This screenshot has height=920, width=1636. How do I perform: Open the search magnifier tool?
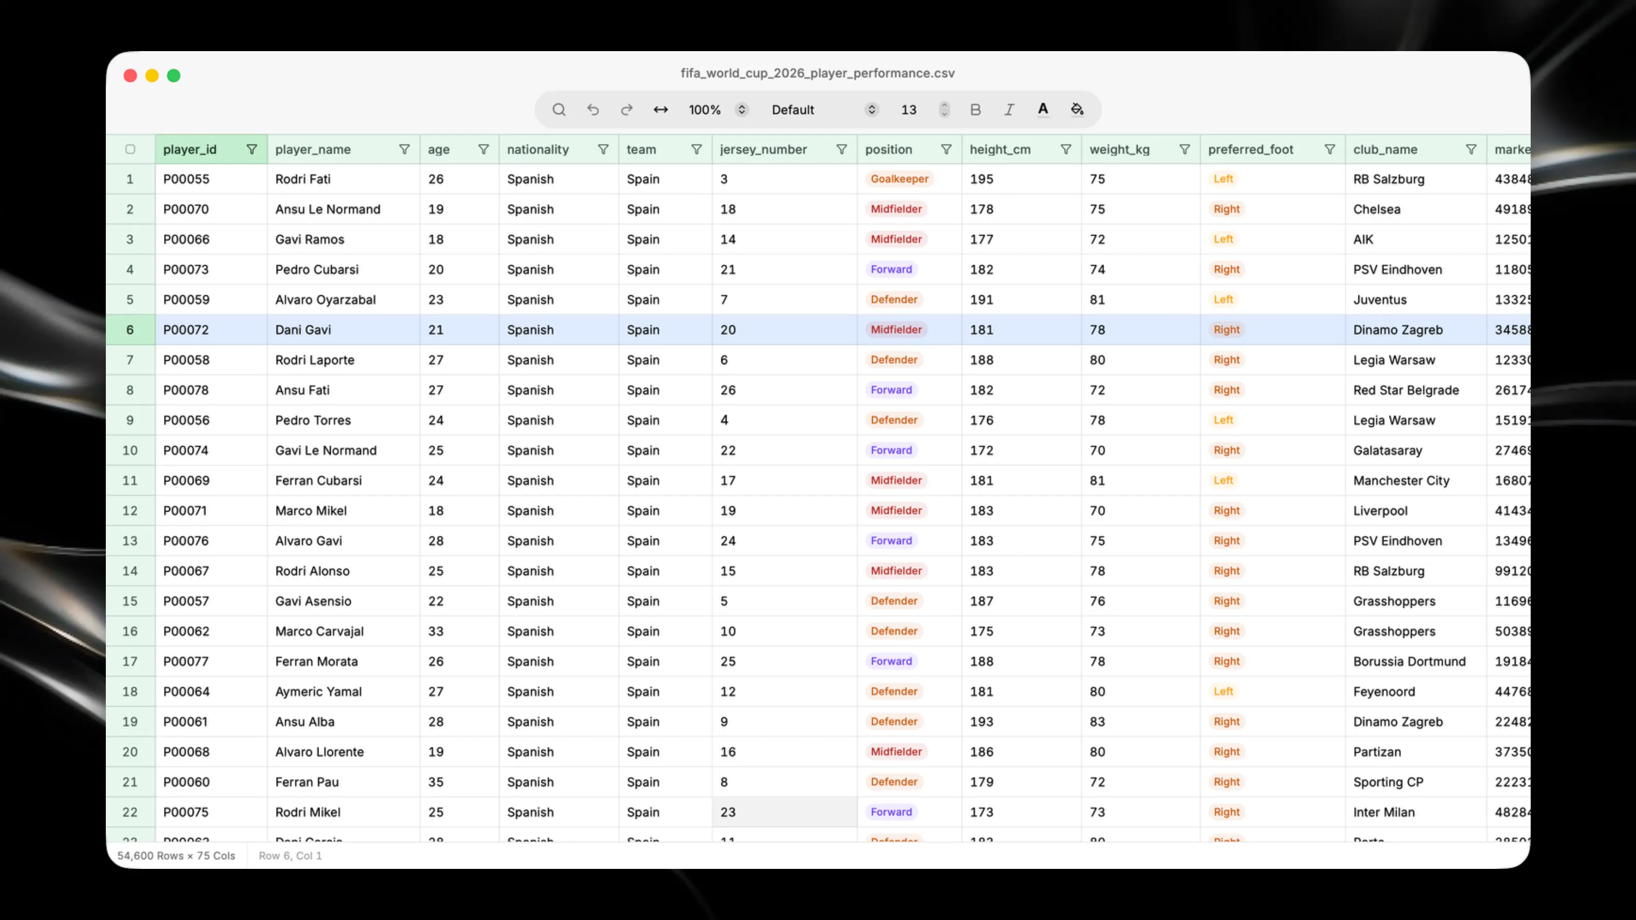[558, 110]
